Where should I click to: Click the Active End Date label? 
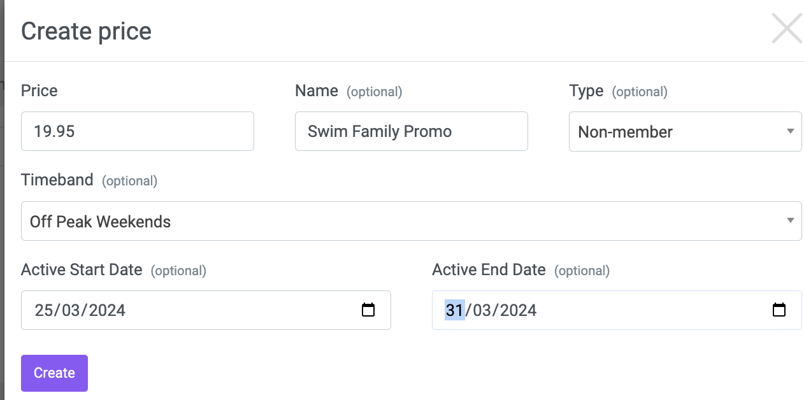click(489, 269)
